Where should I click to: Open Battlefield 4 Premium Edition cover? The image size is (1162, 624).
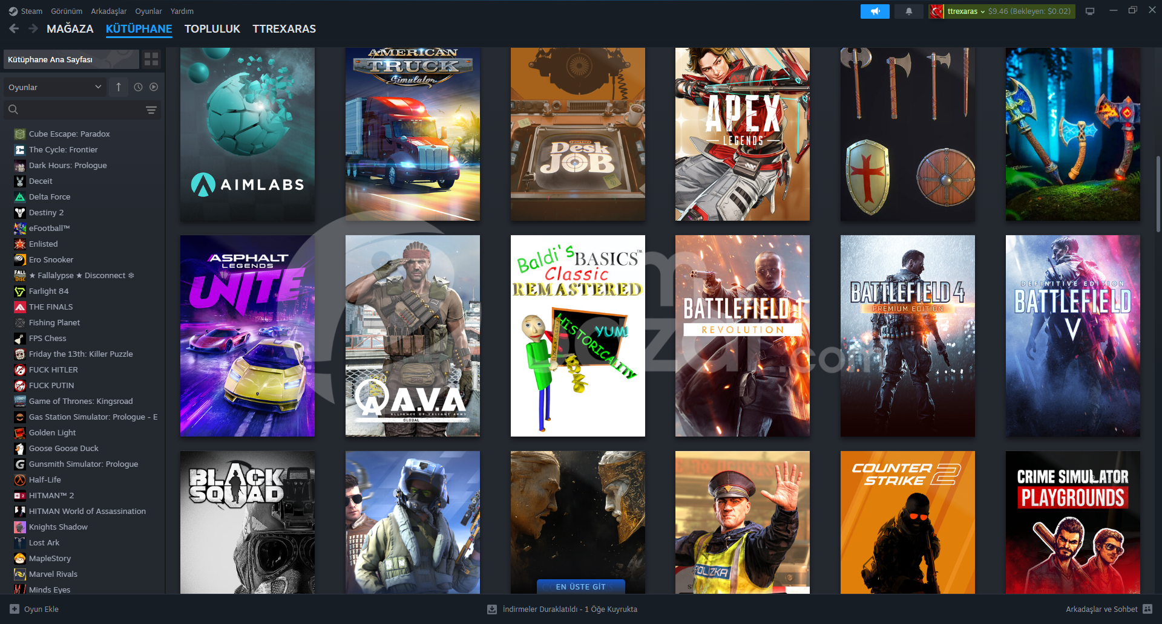[x=908, y=336]
